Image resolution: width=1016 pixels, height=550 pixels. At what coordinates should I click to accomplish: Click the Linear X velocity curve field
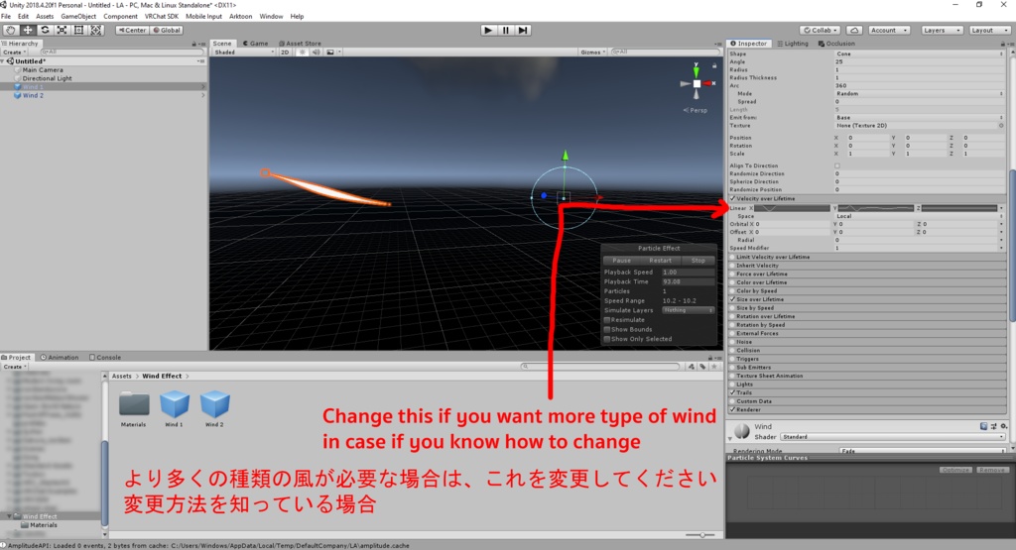click(x=792, y=208)
